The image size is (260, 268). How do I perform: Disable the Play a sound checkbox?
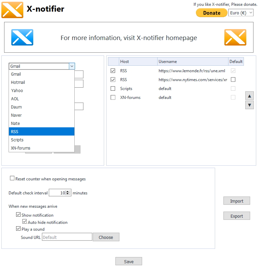(18, 229)
